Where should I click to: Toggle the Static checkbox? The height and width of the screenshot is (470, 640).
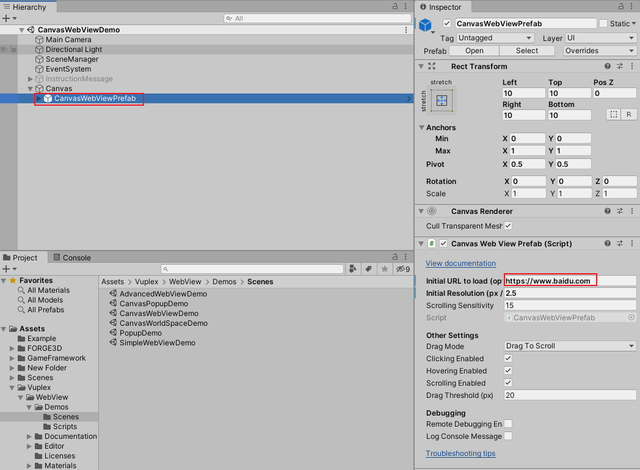point(603,23)
